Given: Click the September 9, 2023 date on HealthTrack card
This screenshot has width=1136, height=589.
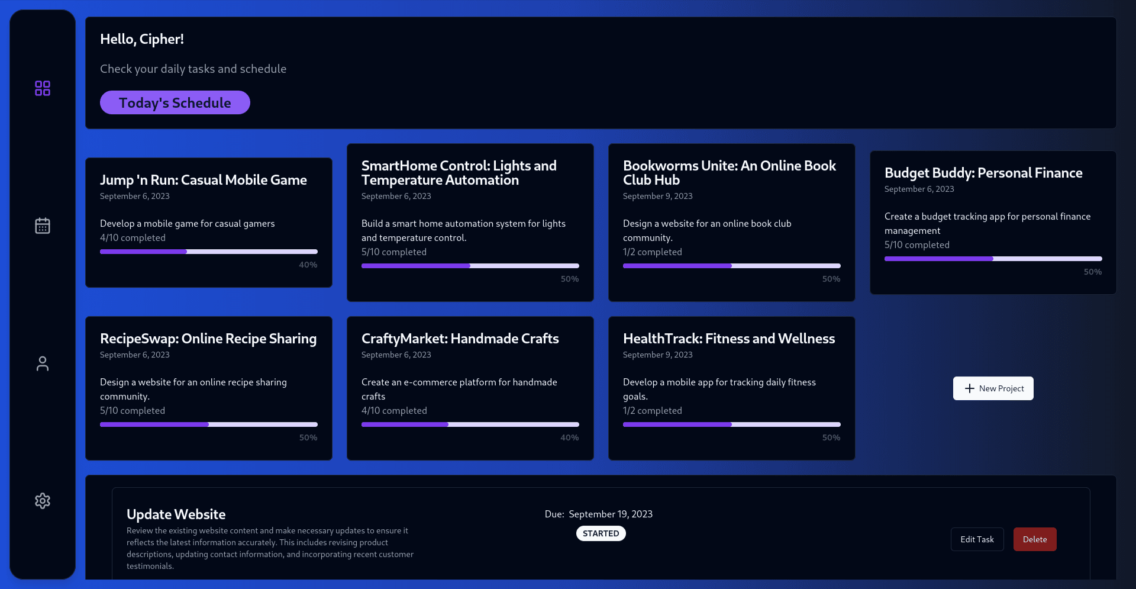Looking at the screenshot, I should 658,355.
